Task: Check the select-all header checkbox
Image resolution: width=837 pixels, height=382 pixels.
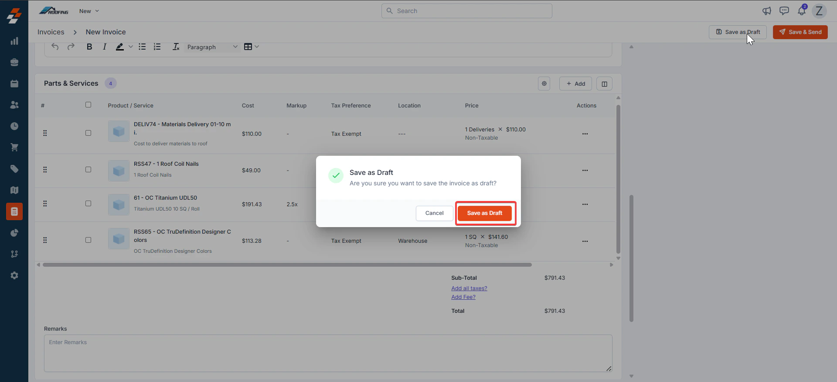Action: (88, 105)
